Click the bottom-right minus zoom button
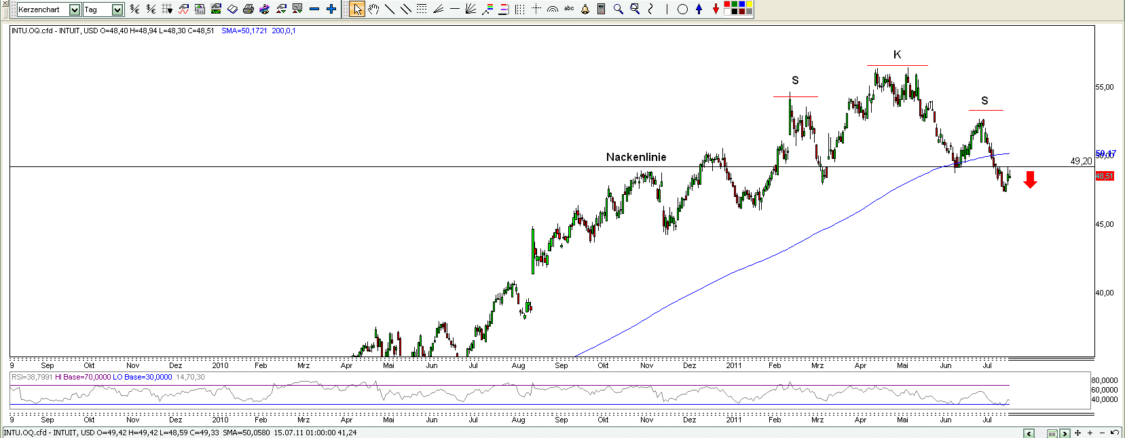 [x=1102, y=433]
